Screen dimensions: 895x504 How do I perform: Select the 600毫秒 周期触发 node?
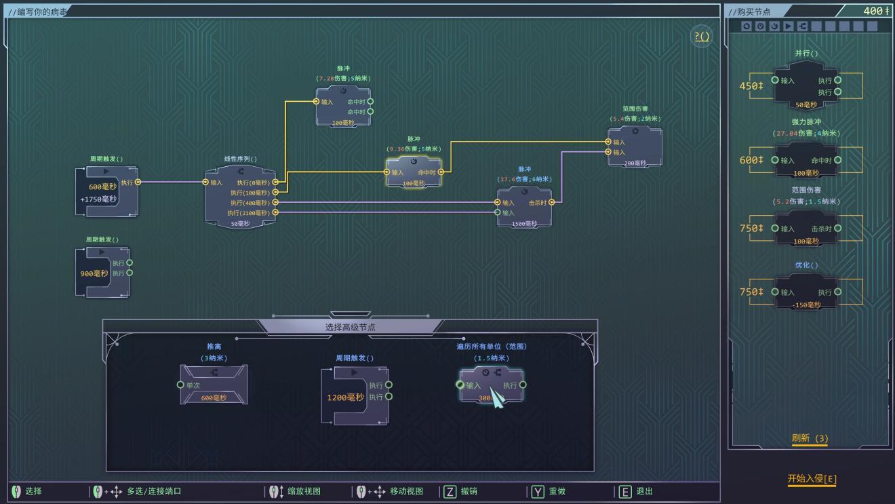(x=105, y=191)
